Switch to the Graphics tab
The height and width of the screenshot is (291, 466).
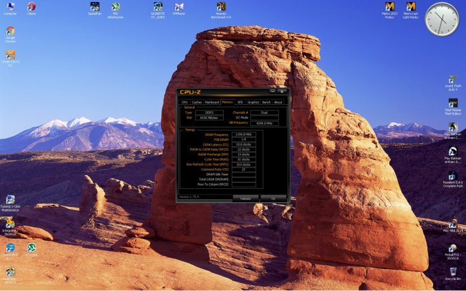[x=253, y=102]
